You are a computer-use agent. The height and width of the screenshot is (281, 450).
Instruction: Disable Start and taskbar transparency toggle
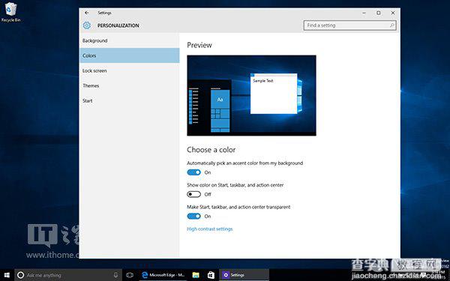(194, 217)
